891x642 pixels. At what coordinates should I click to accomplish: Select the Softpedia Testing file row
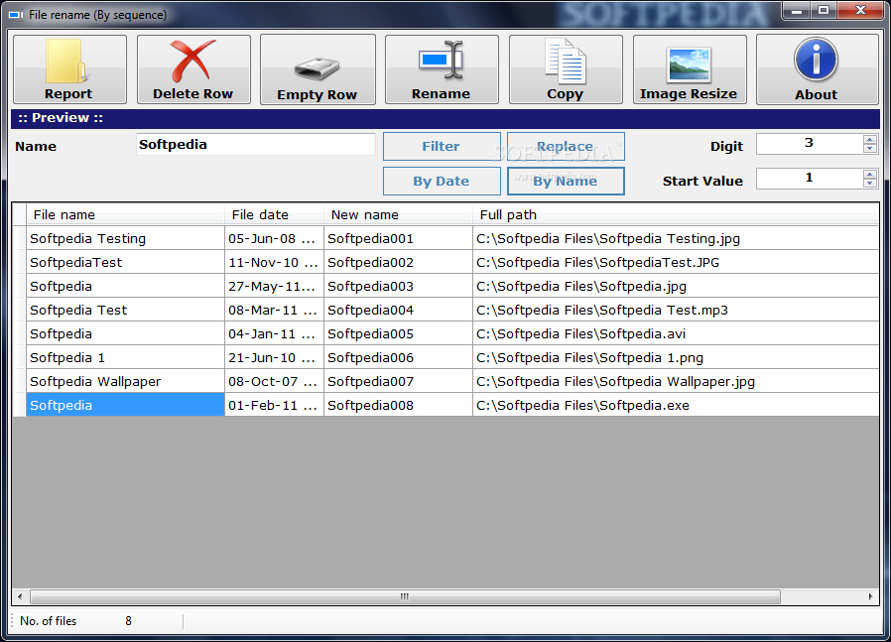click(446, 238)
